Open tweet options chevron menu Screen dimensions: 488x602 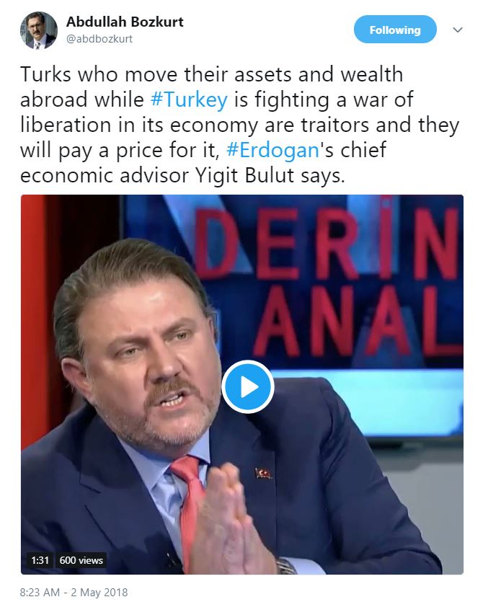[x=458, y=30]
